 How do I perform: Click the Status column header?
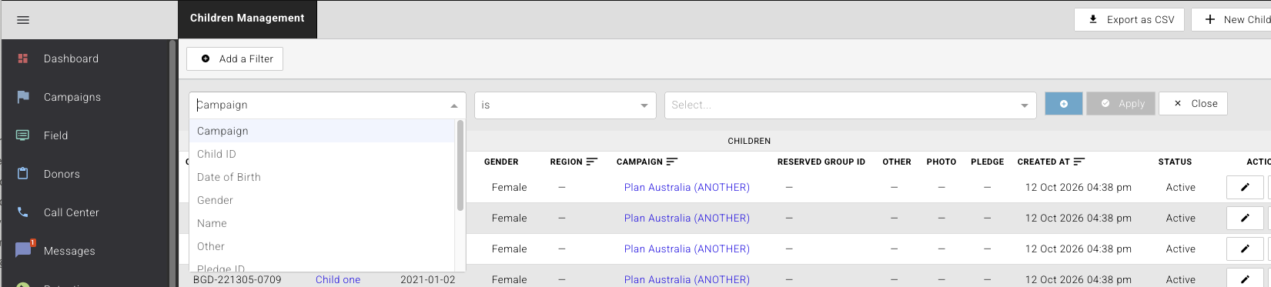[x=1175, y=162]
